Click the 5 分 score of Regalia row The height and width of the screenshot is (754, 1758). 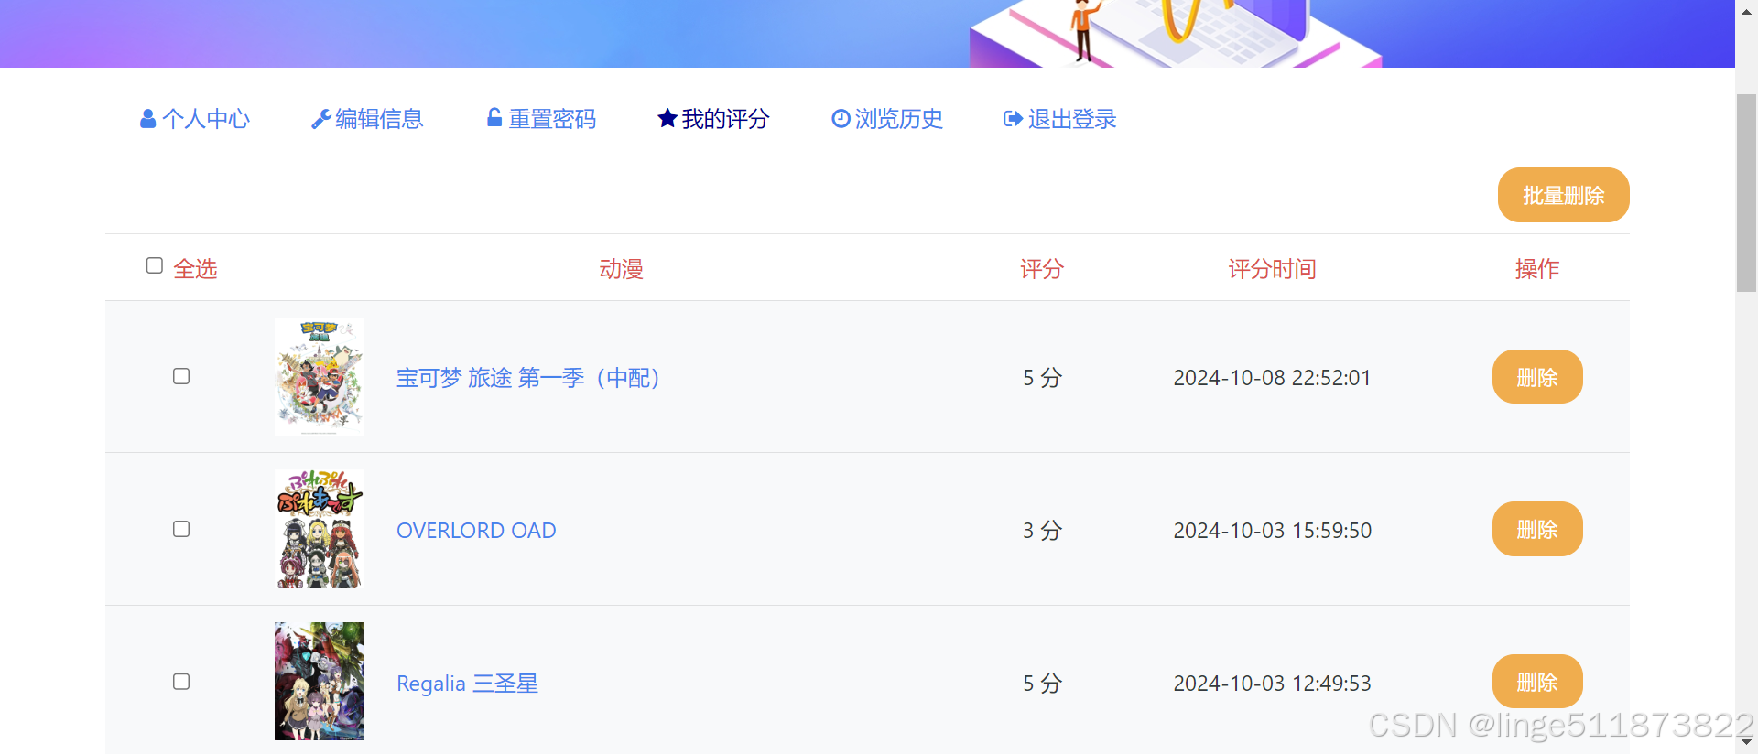(x=1042, y=684)
